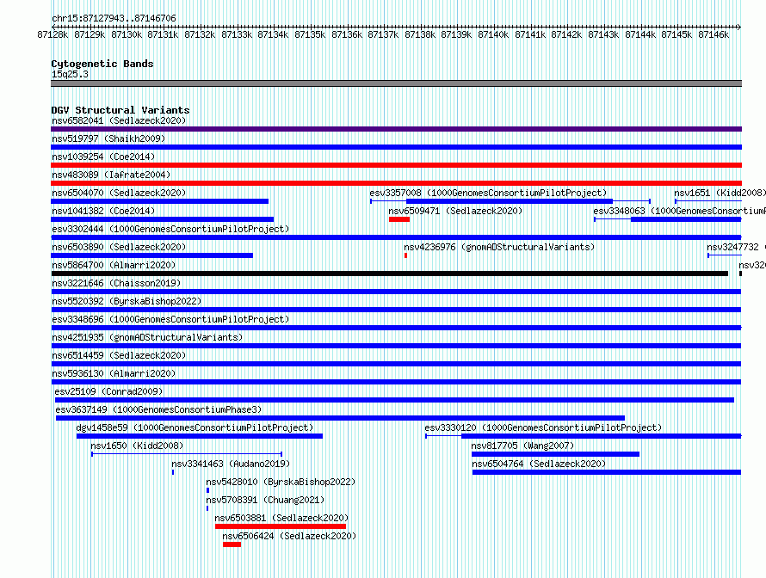Click the thin line feature under nsv1650

(x=187, y=454)
